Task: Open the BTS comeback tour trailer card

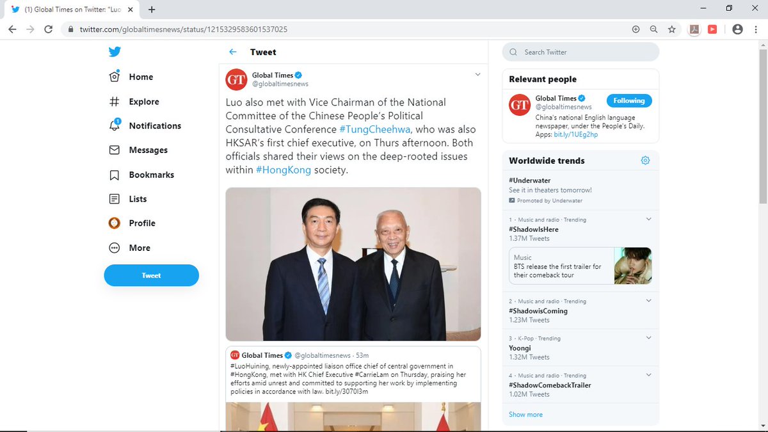Action: [x=580, y=266]
